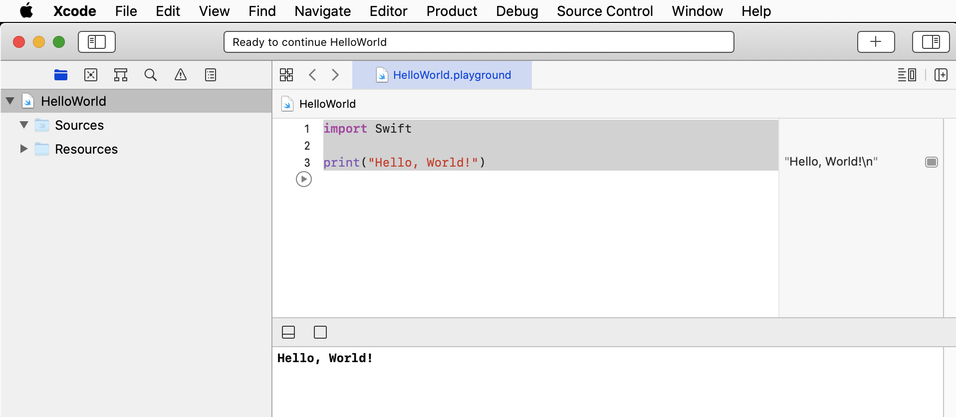This screenshot has height=417, width=956.
Task: Toggle the inspector panel button
Action: (x=931, y=42)
